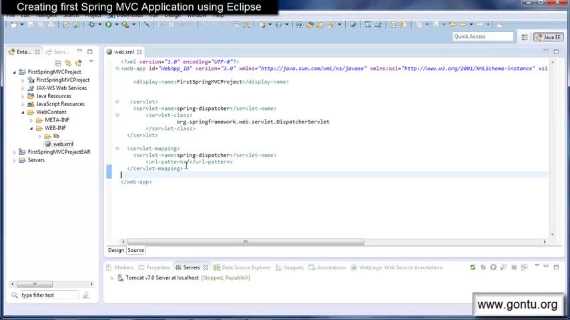
Task: Select the web.xml file in tree
Action: coord(63,144)
